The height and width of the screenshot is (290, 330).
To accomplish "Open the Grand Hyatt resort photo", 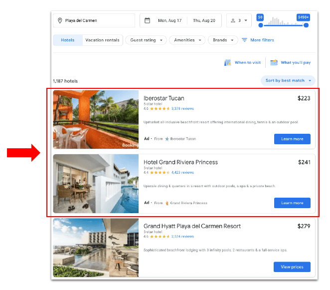I will pos(96,248).
